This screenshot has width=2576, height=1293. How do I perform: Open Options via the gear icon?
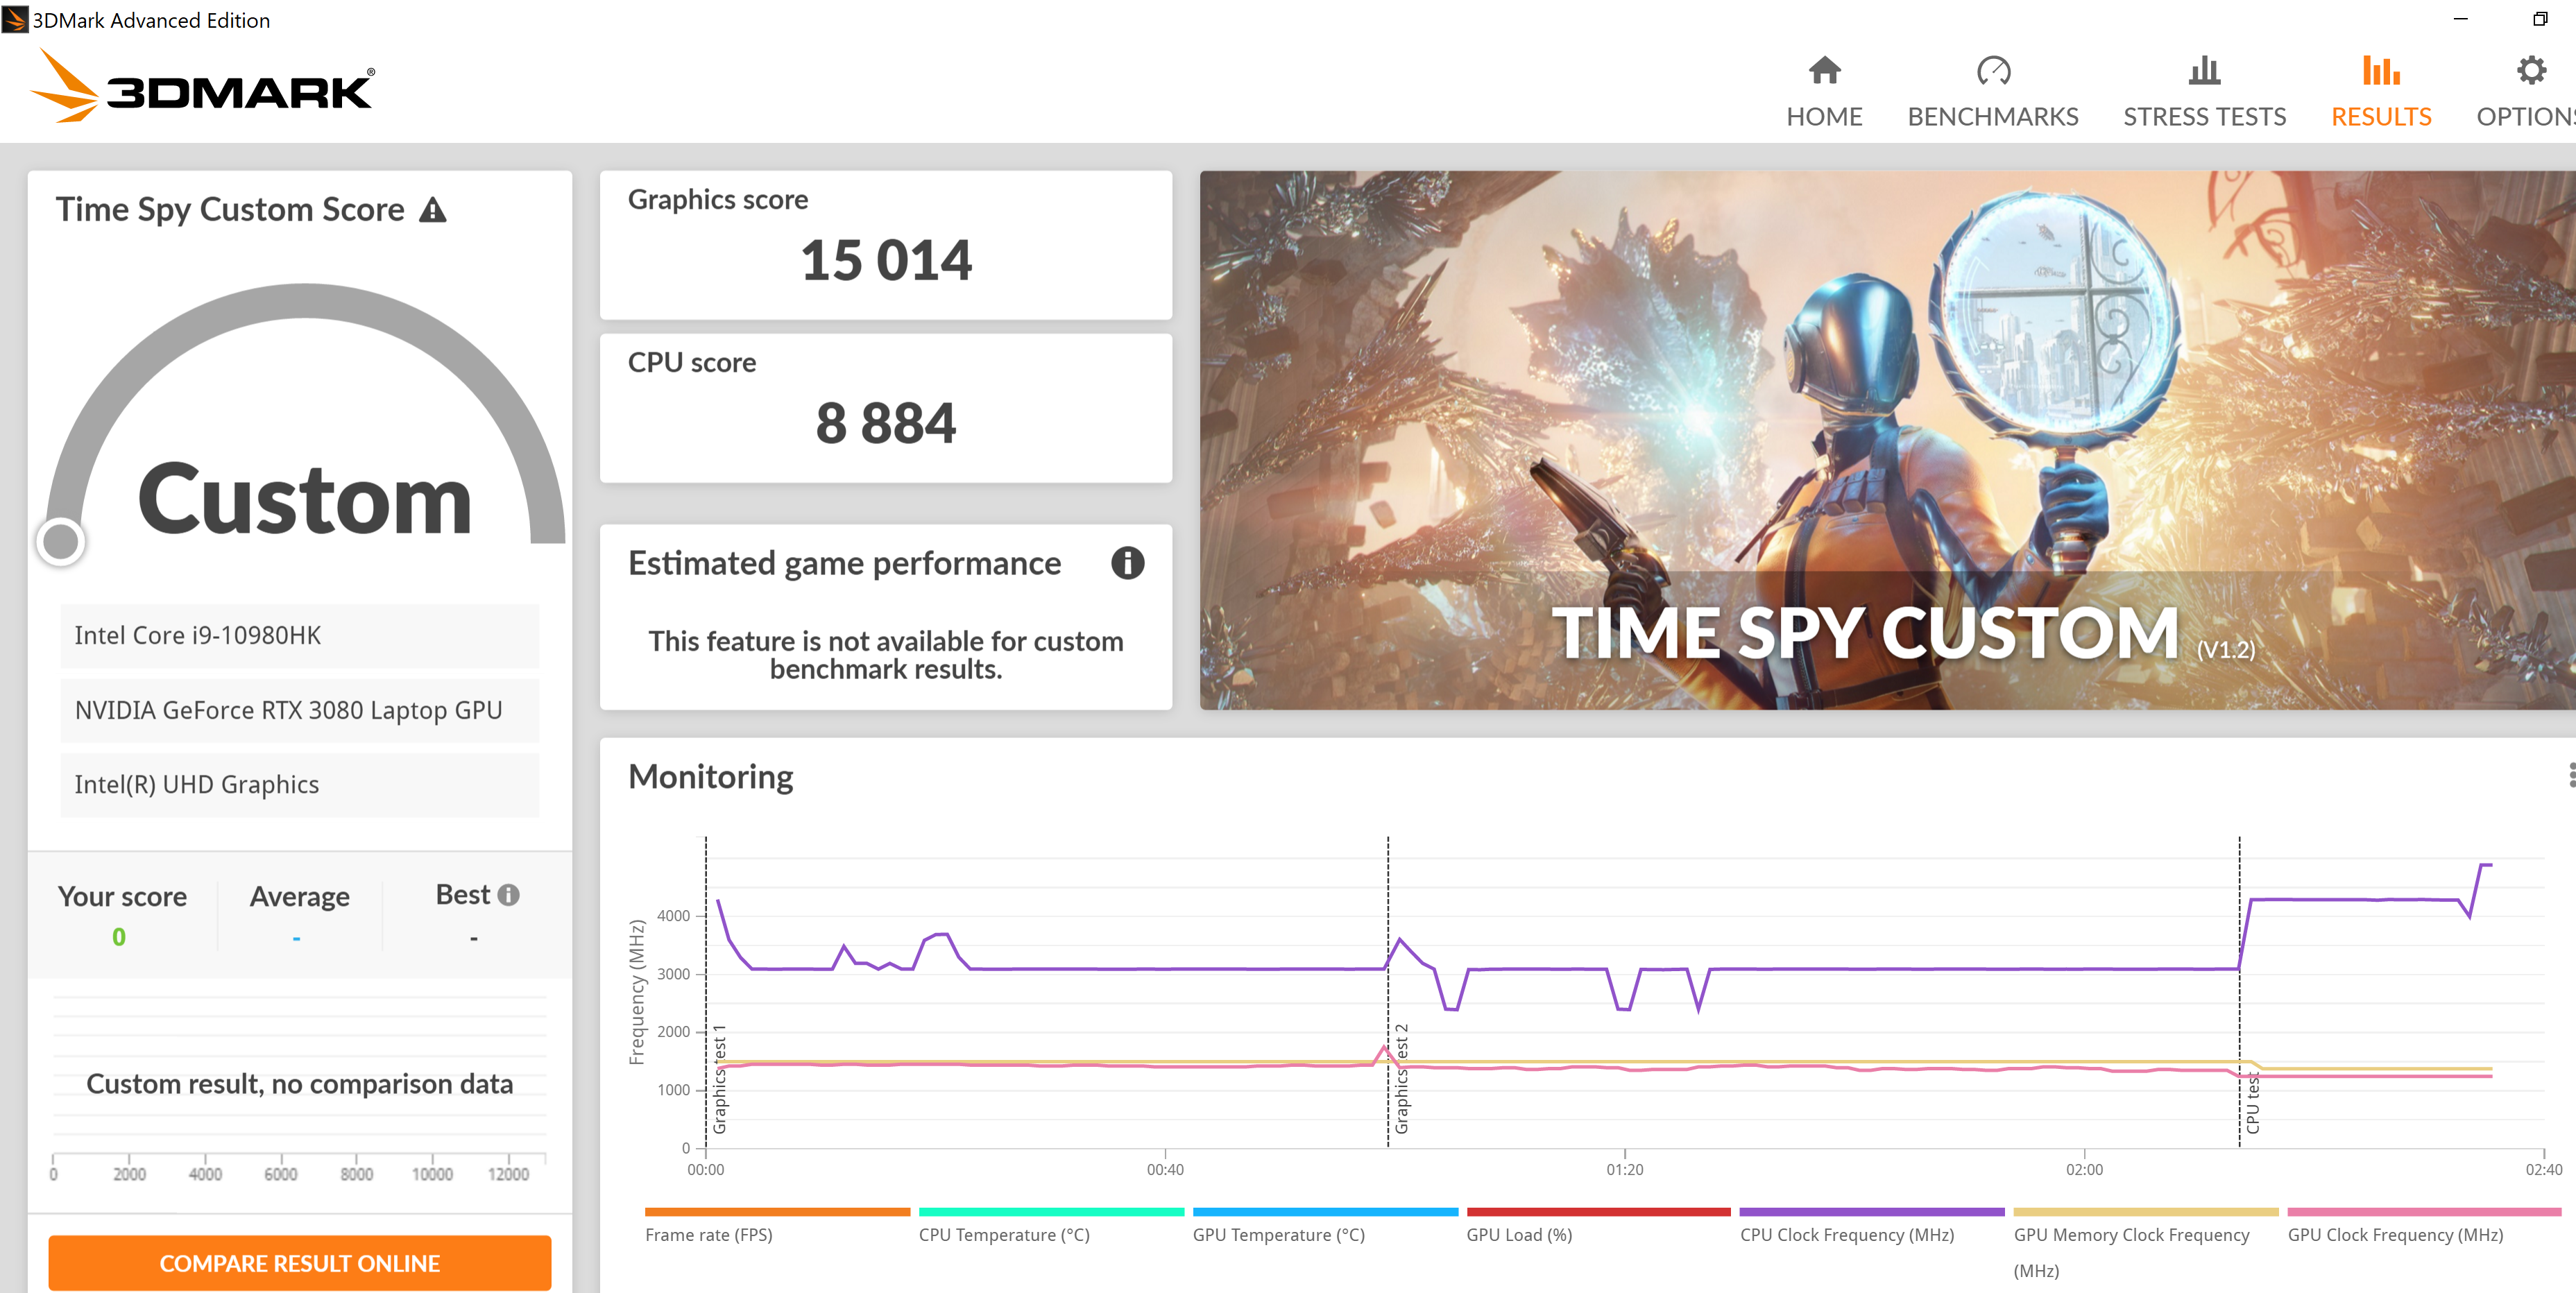(x=2531, y=71)
